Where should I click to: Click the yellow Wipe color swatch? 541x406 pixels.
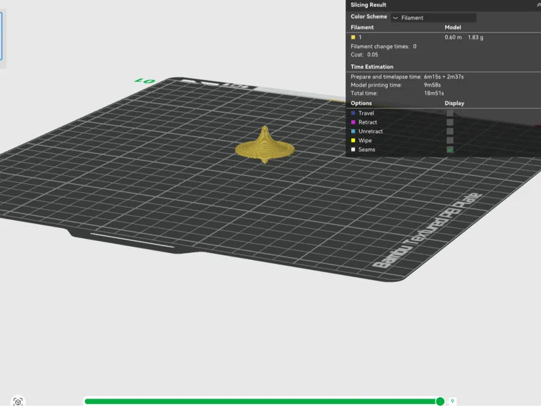click(x=353, y=140)
